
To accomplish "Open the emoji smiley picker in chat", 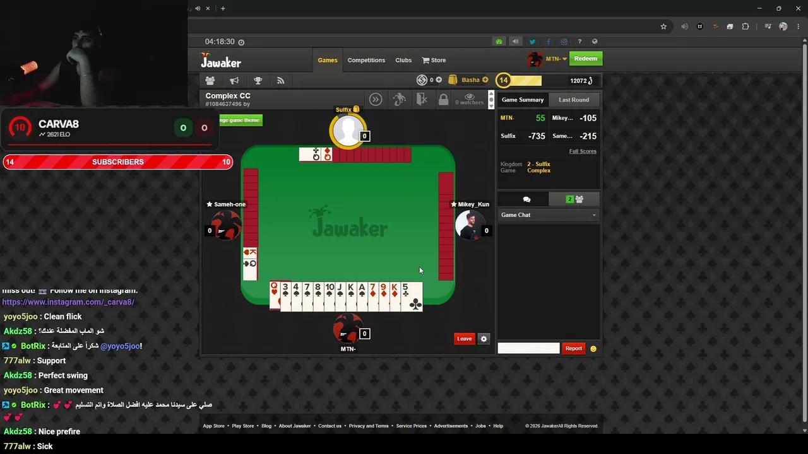I will (593, 349).
